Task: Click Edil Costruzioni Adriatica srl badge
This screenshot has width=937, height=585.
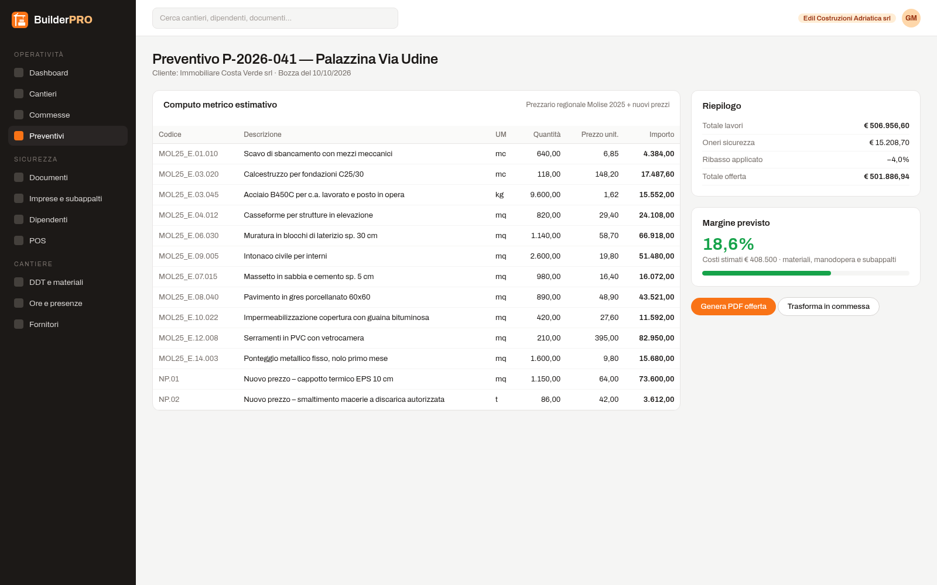Action: click(847, 18)
